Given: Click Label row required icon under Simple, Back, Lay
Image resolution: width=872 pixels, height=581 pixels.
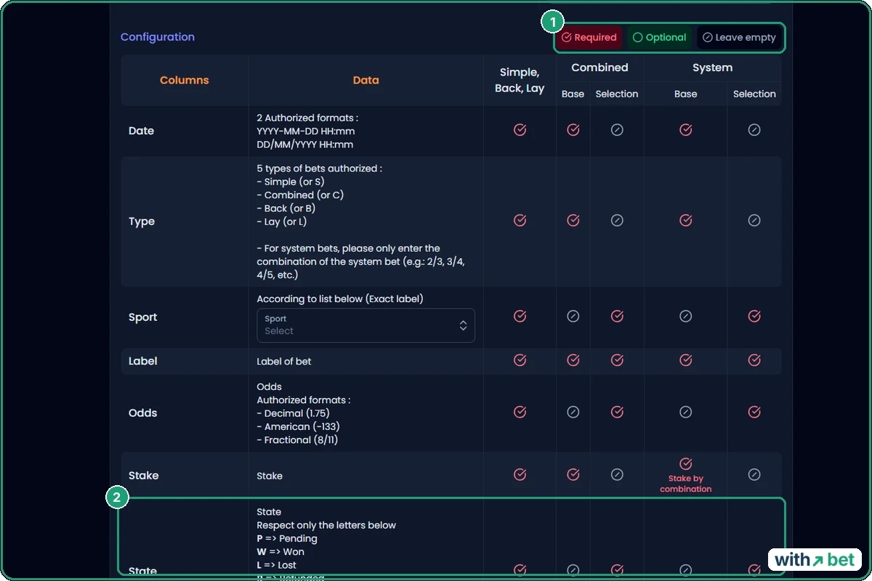Looking at the screenshot, I should pyautogui.click(x=520, y=359).
